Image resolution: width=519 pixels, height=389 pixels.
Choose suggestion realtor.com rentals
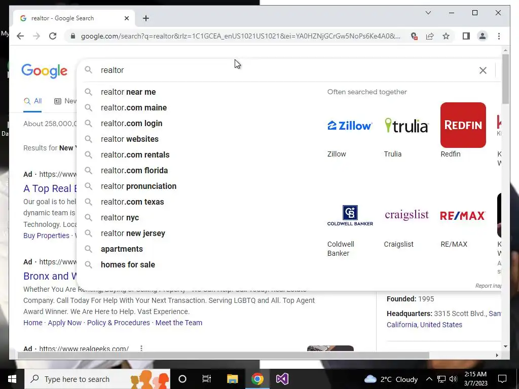(135, 155)
